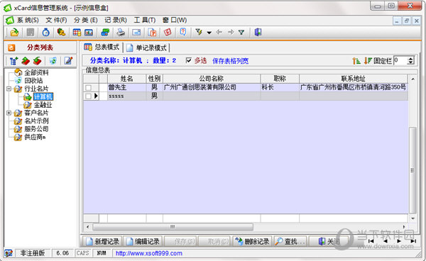This screenshot has width=426, height=261.
Task: Switch to the 总表模式 tab
Action: (102, 48)
